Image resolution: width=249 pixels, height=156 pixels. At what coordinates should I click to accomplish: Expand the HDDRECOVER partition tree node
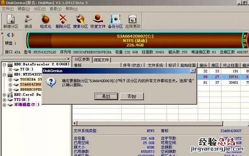pos(11,90)
